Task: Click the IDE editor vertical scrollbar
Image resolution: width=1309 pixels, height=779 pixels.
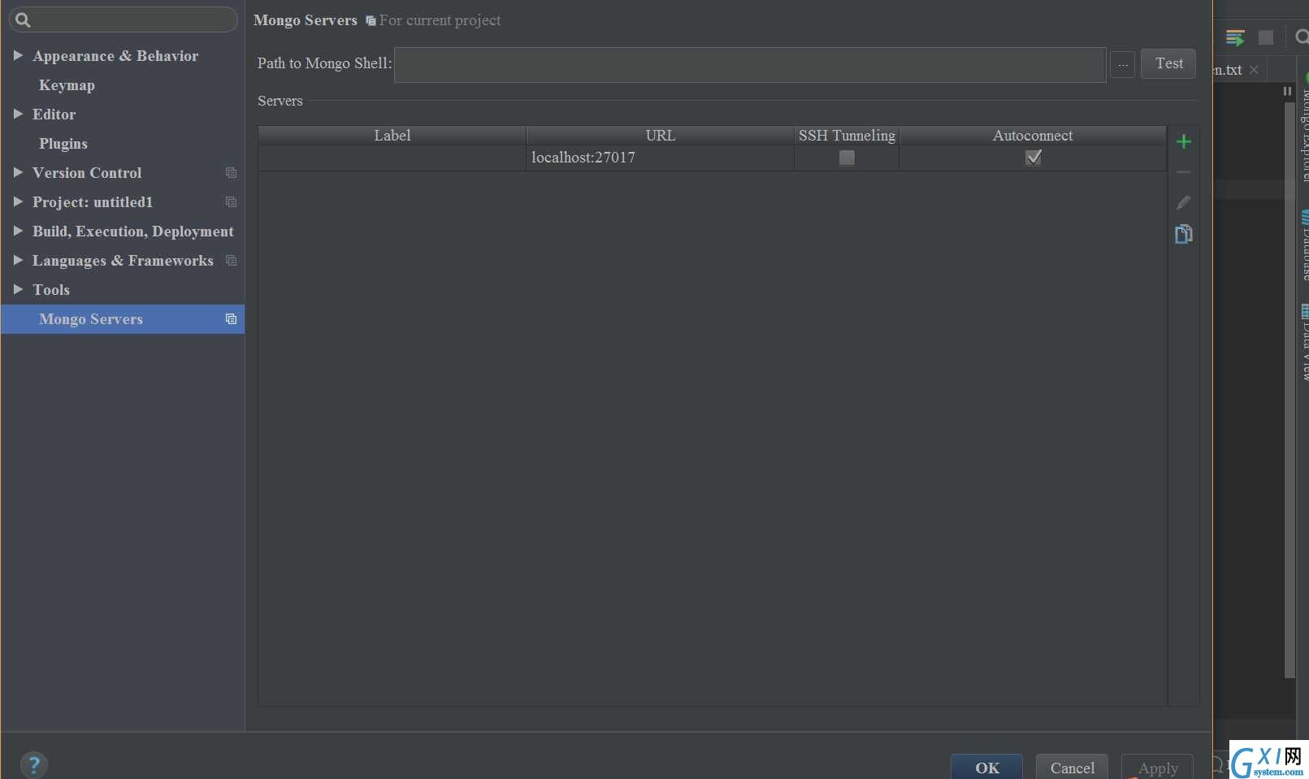Action: pyautogui.click(x=1289, y=390)
